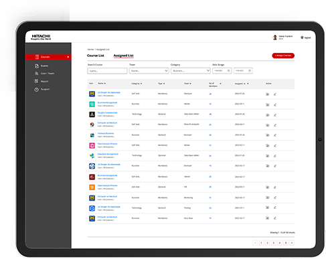
Task: Open the Design Fundamentals course link
Action: (108, 113)
